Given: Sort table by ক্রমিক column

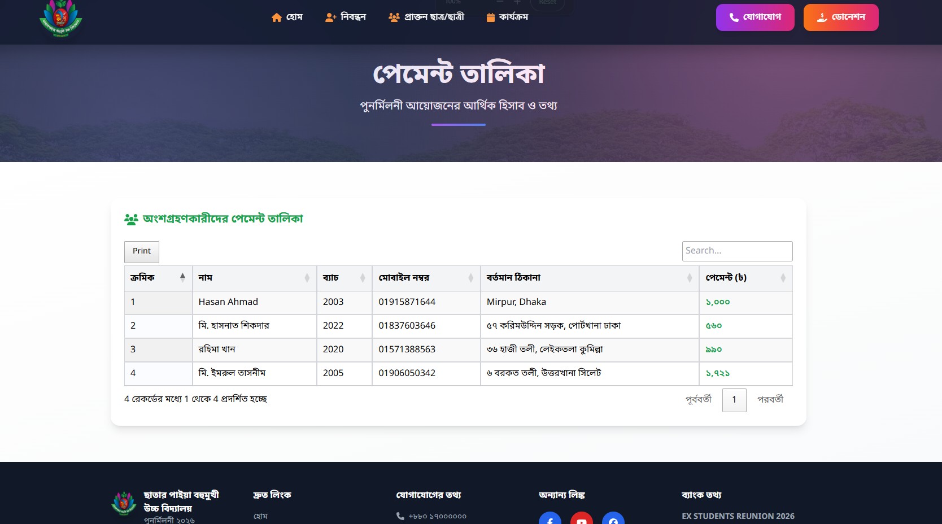Looking at the screenshot, I should 158,278.
